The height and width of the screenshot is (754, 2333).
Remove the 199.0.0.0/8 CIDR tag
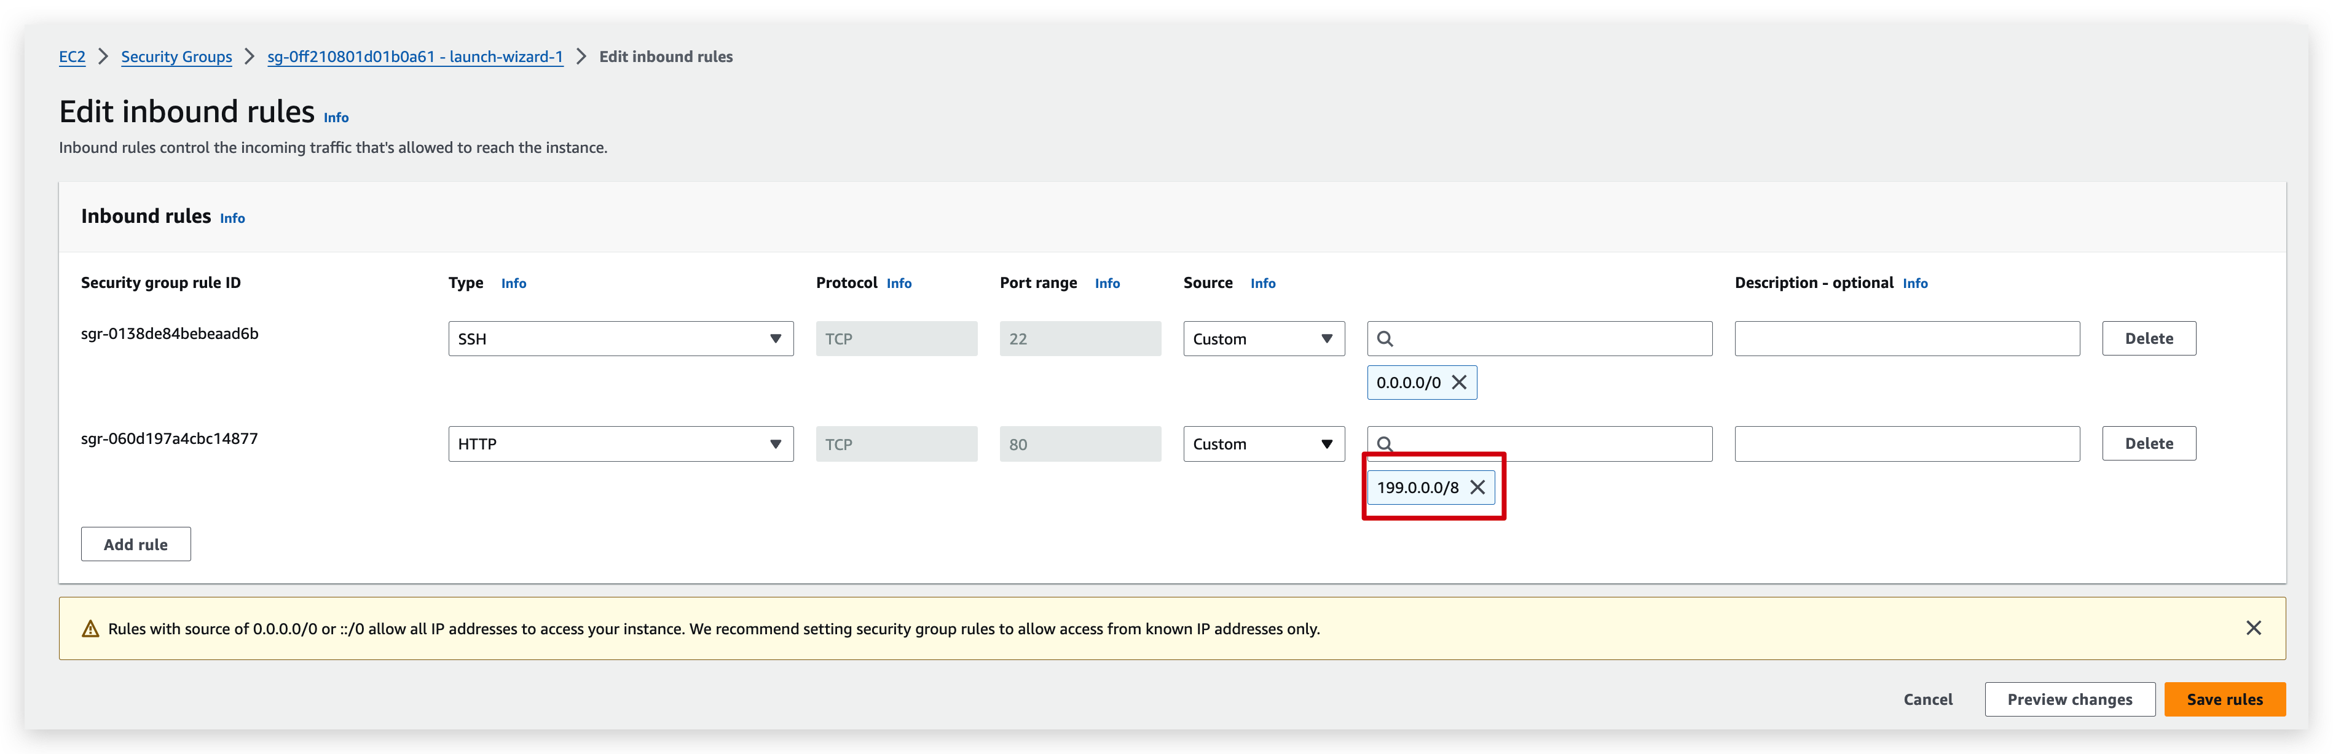point(1477,487)
